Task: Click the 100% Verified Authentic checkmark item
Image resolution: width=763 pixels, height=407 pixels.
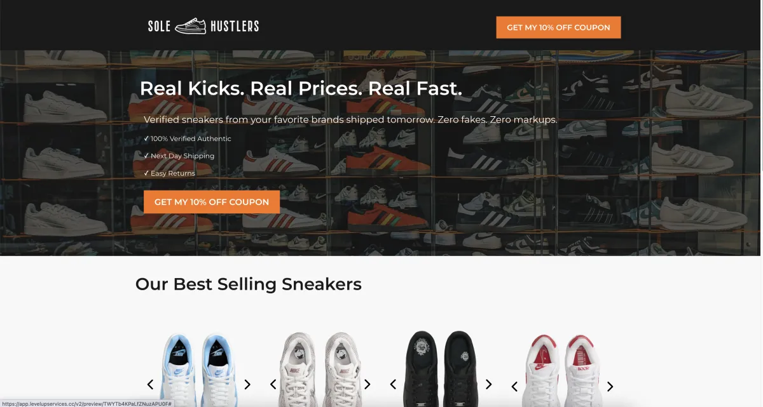Action: 188,138
